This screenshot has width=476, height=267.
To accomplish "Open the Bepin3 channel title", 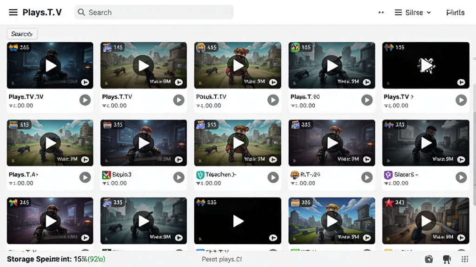I will coord(122,175).
